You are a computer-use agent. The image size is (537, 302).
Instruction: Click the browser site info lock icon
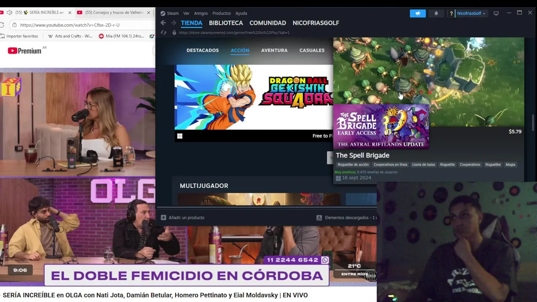pos(15,25)
